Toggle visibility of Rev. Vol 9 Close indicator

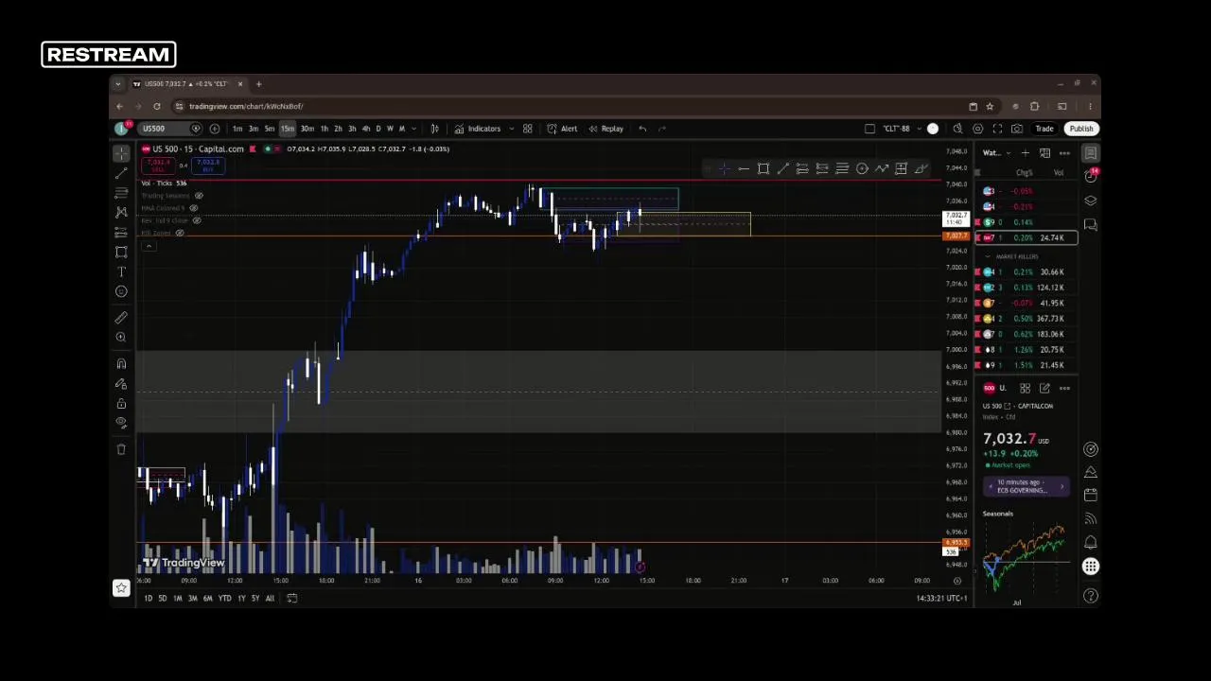197,220
